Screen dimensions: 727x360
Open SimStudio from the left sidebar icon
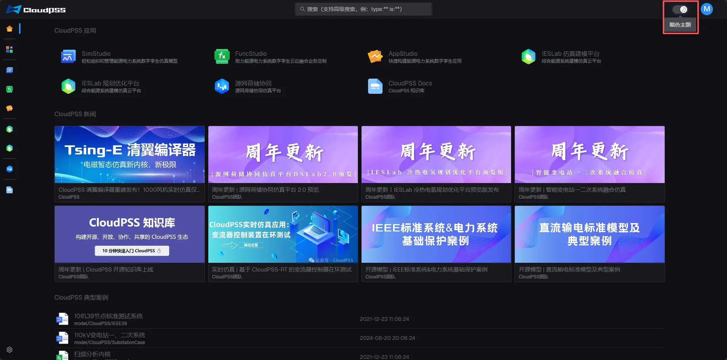[10, 70]
